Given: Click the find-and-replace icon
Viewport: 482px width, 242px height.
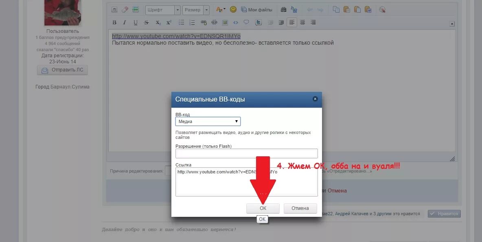Looking at the screenshot, I should 294,10.
